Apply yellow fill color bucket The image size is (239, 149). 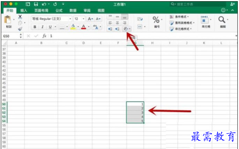click(73, 27)
